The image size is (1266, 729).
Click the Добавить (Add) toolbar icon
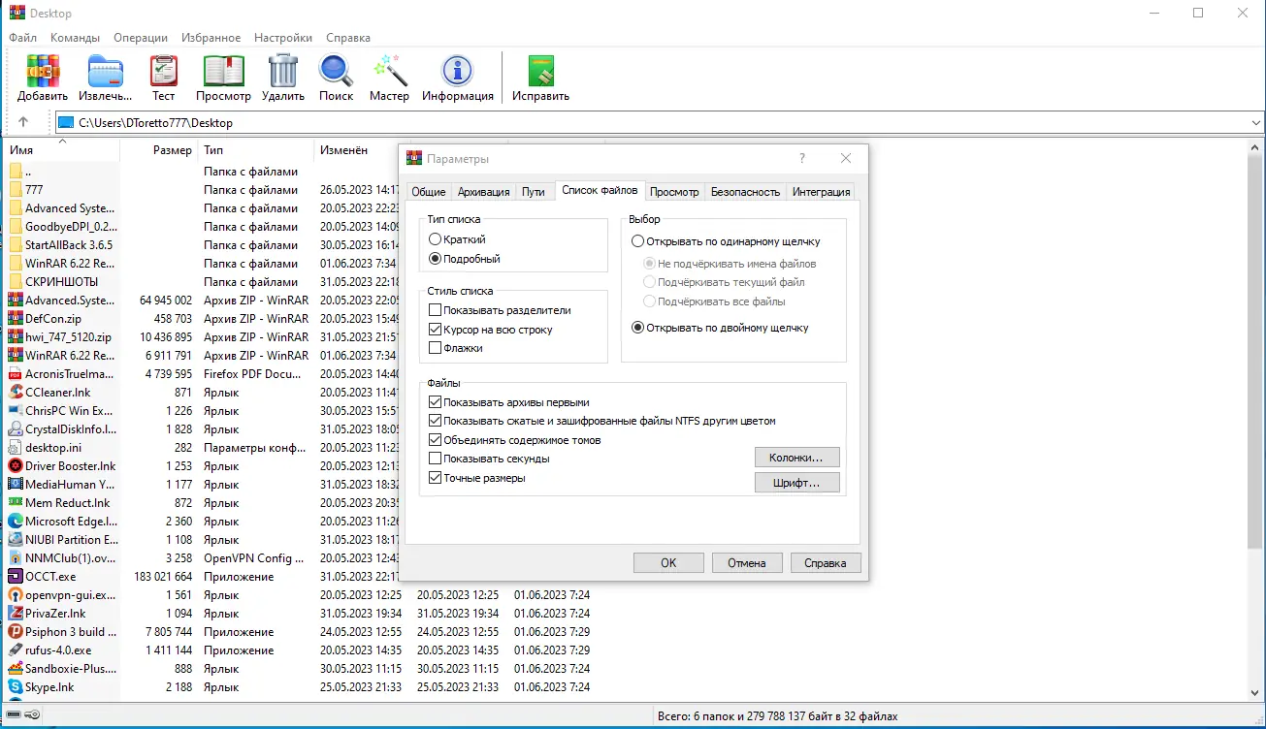pyautogui.click(x=43, y=71)
